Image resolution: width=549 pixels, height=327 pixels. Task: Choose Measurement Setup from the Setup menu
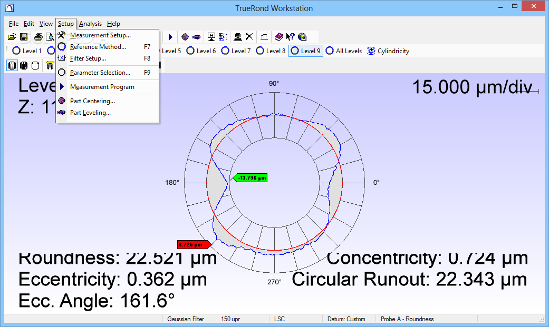(x=108, y=35)
